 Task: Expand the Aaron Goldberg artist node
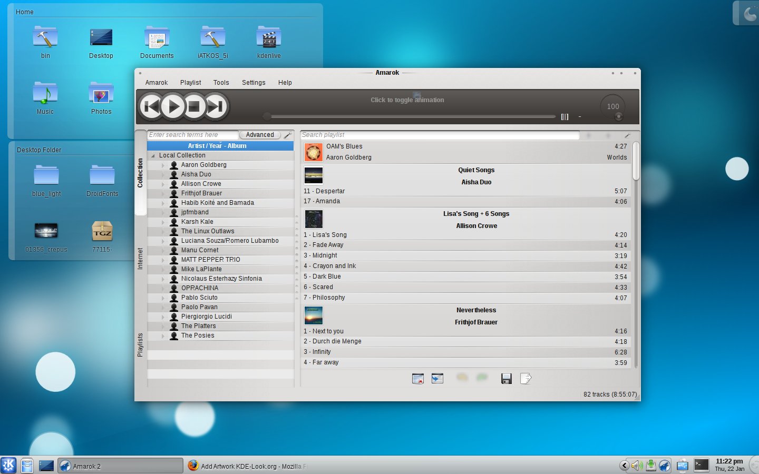(x=163, y=165)
